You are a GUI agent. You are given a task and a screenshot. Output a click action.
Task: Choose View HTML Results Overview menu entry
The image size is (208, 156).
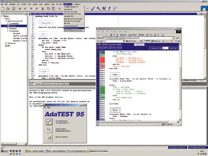pos(73,30)
